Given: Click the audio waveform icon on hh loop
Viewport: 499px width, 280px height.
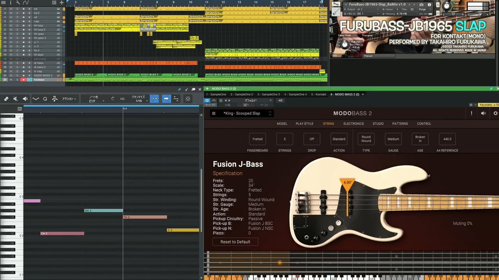Looking at the screenshot, I should [58, 25].
